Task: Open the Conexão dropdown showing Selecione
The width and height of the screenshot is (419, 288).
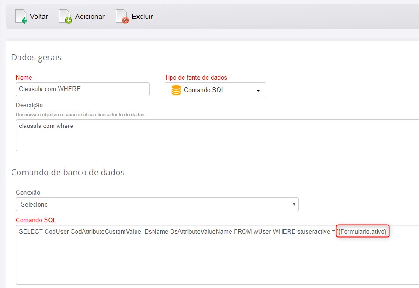Action: point(157,204)
